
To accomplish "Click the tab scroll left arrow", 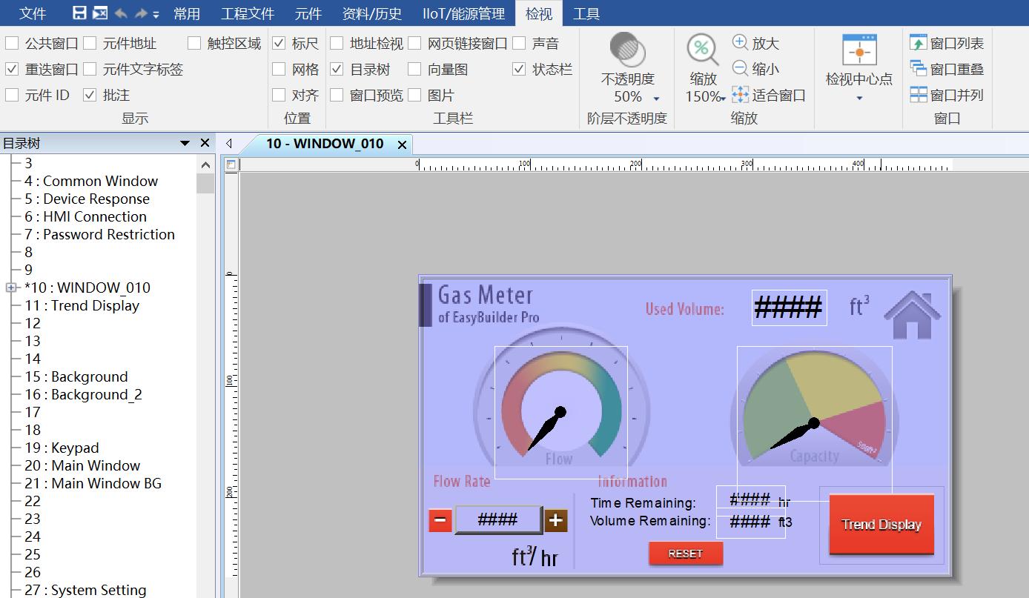I will [228, 144].
